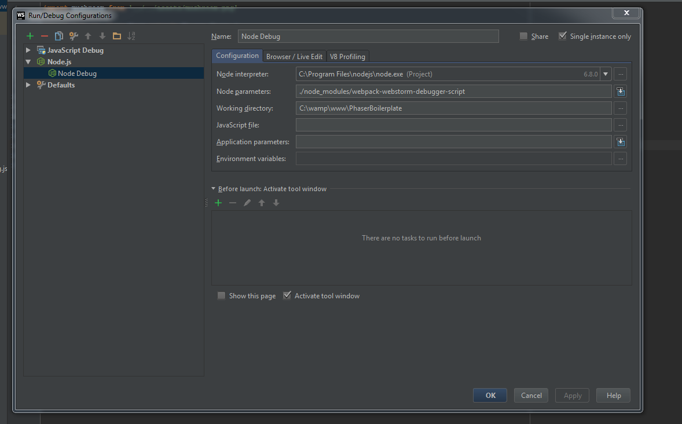The height and width of the screenshot is (424, 682).
Task: Click the OK button
Action: [x=490, y=395]
